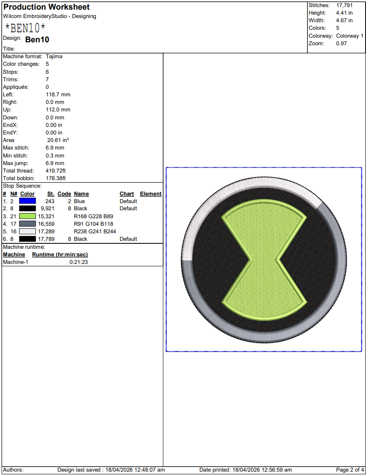Click the stitch count 17,289
Image resolution: width=366 pixels, height=475 pixels.
pos(46,232)
